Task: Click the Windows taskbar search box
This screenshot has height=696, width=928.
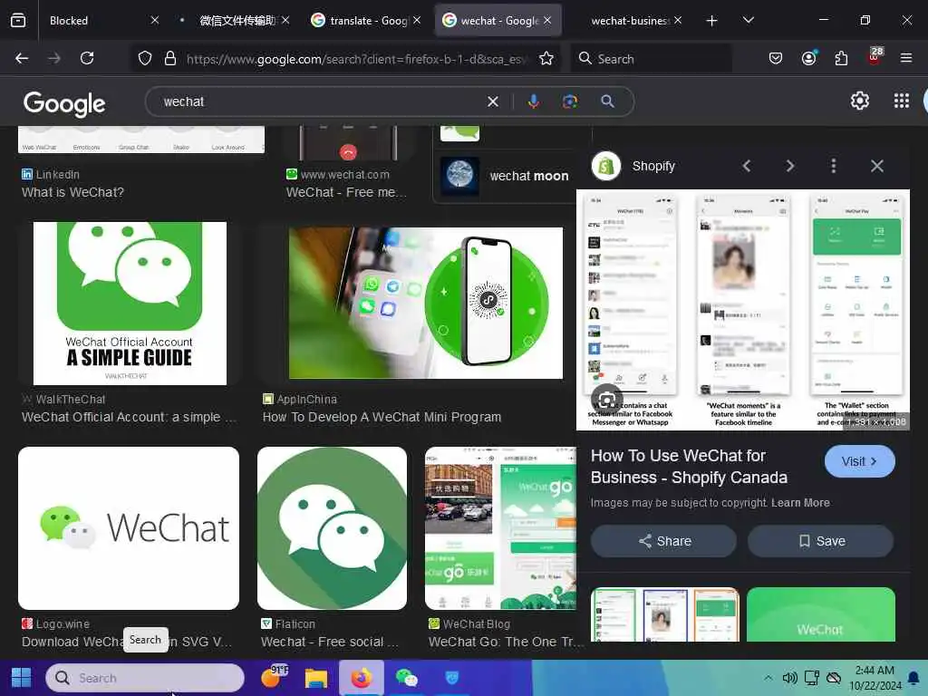Action: [x=145, y=678]
